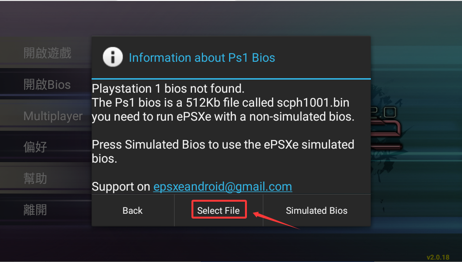This screenshot has width=462, height=262.
Task: Click the 'Playstation 1 bios not found' line
Action: pos(168,88)
